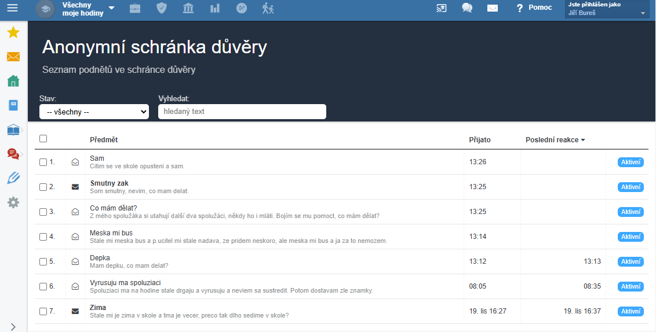Open the message Zima
656x332 pixels.
98,307
